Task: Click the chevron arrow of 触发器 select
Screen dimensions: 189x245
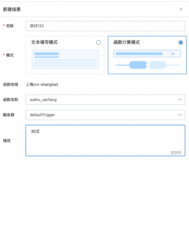Action: coord(180,115)
